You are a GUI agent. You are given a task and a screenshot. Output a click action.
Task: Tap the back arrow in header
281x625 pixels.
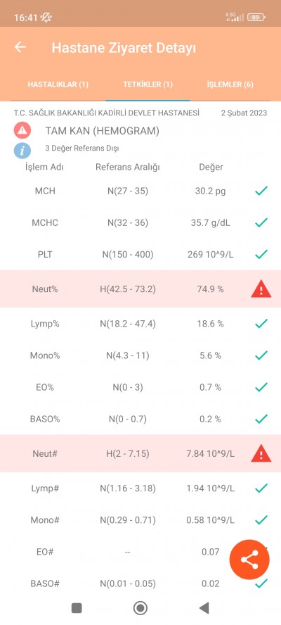click(20, 47)
